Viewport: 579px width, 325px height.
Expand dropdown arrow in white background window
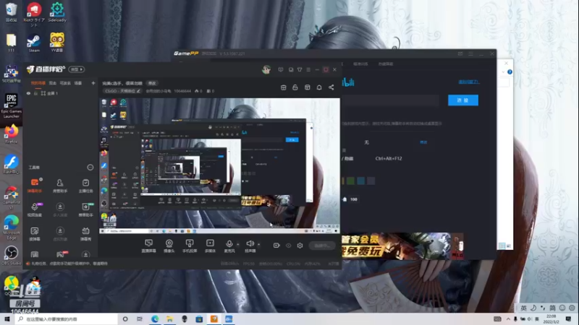pos(503,72)
